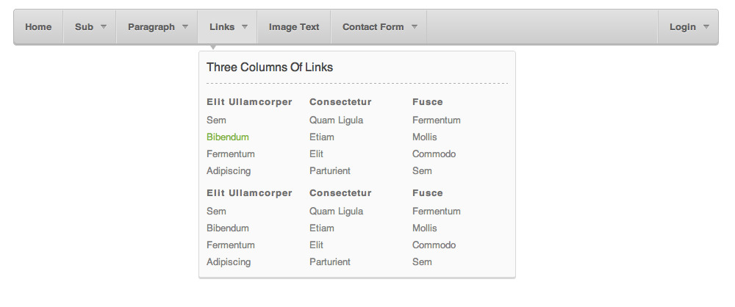Click the Etiam link in bottom group
The image size is (735, 307).
(322, 228)
